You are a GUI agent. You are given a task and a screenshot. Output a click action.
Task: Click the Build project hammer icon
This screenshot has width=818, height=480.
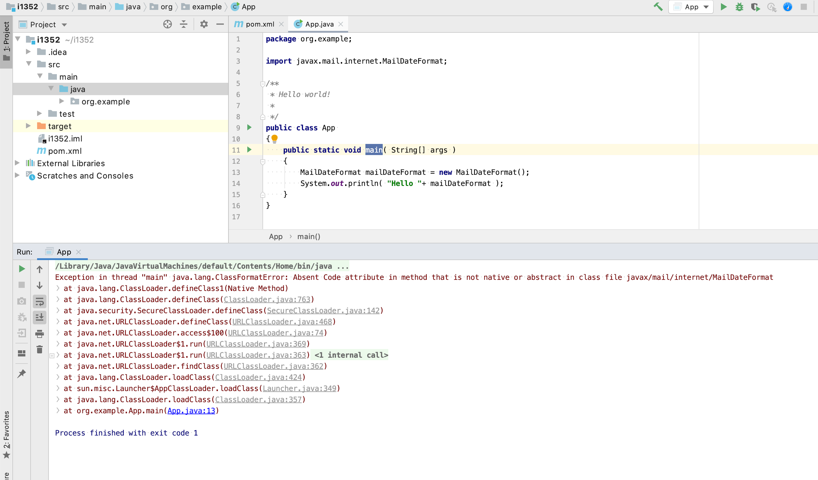pyautogui.click(x=658, y=7)
